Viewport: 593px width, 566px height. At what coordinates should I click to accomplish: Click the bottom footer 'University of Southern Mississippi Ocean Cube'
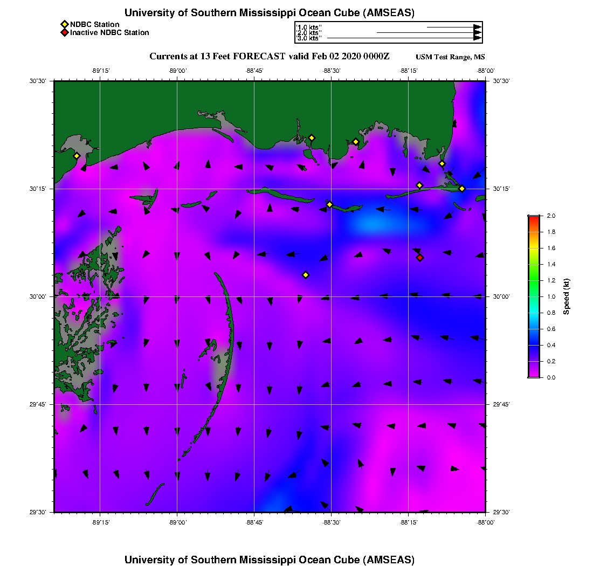(x=242, y=560)
